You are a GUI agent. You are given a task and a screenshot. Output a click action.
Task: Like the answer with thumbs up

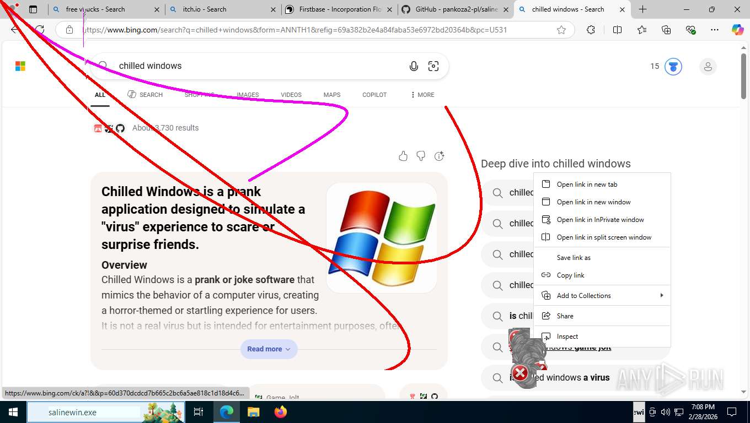[403, 156]
